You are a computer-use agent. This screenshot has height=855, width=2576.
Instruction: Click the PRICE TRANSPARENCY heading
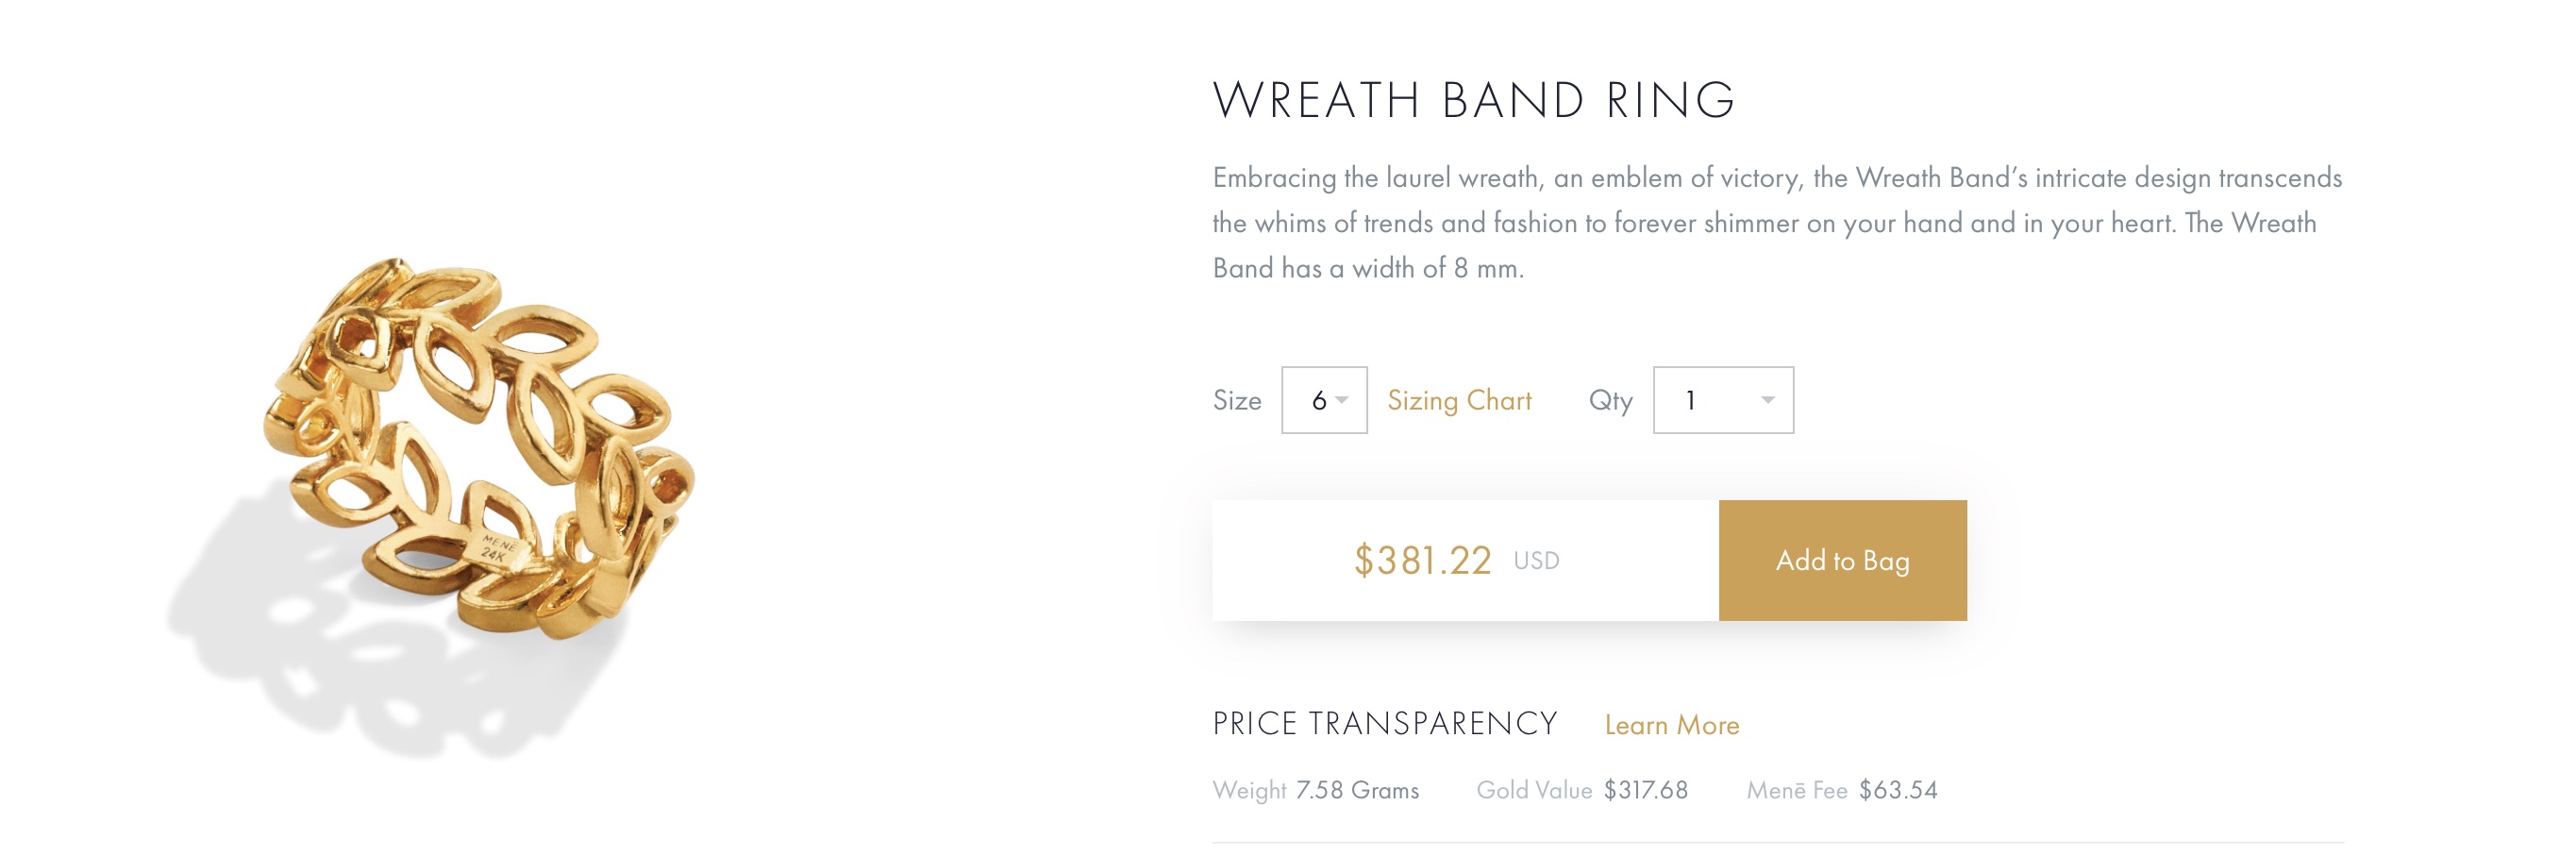tap(1384, 724)
